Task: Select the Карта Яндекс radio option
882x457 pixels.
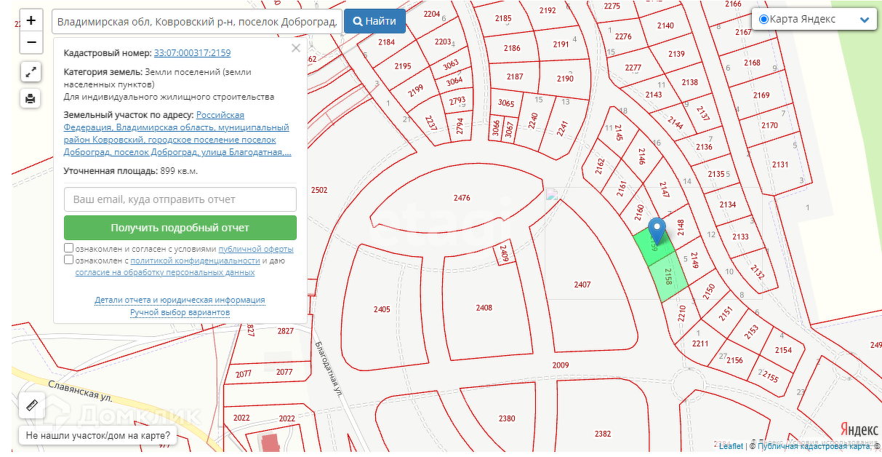Action: tap(763, 19)
